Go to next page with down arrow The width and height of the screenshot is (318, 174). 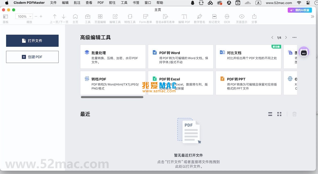pos(63,16)
